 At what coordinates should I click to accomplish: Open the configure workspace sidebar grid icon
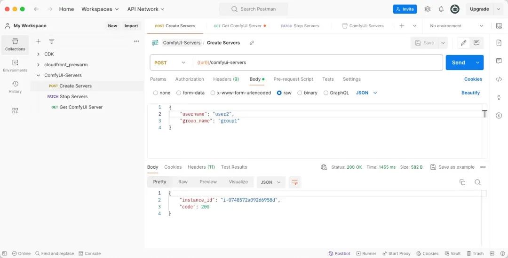[15, 111]
